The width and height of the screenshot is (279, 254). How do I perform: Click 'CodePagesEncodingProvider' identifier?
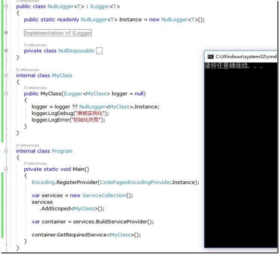click(x=135, y=182)
